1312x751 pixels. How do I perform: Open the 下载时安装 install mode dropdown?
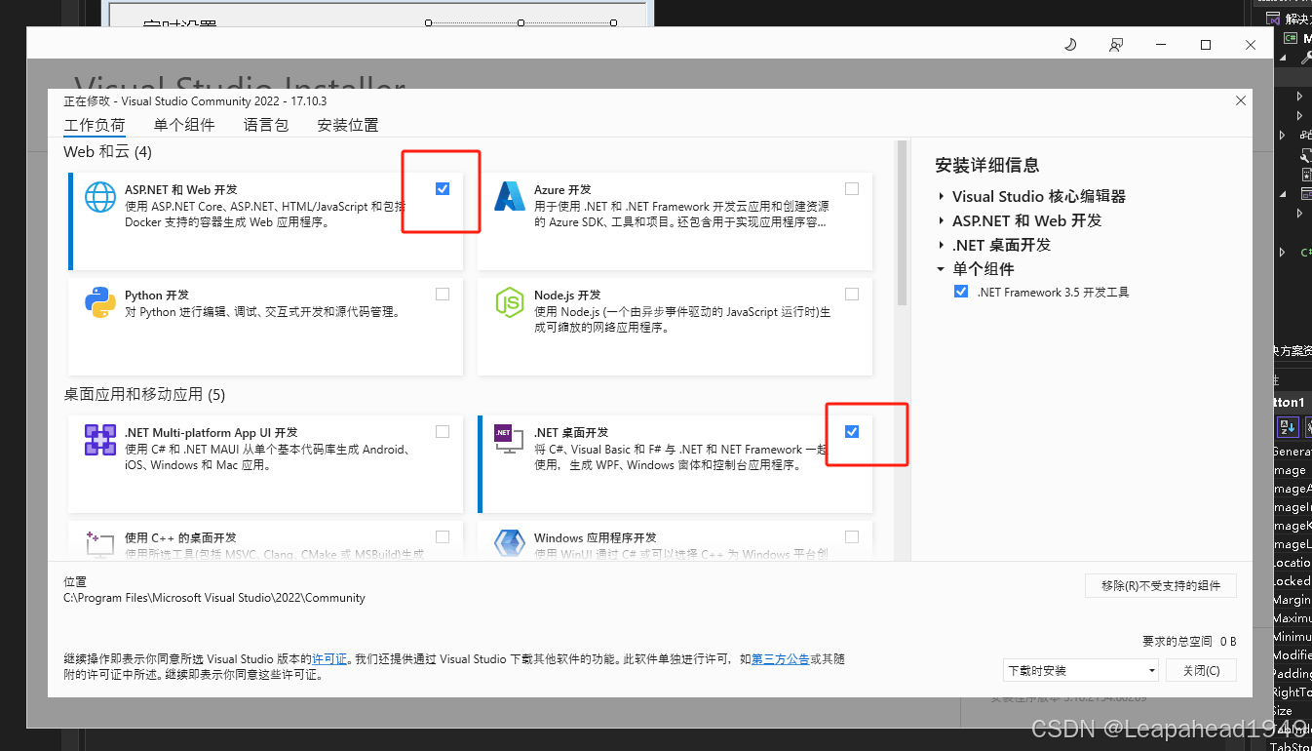(1081, 670)
